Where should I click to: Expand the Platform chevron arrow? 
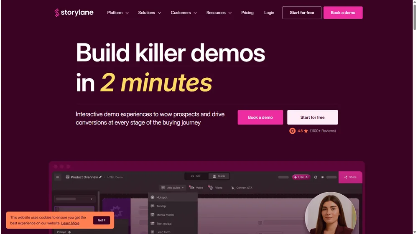click(127, 13)
